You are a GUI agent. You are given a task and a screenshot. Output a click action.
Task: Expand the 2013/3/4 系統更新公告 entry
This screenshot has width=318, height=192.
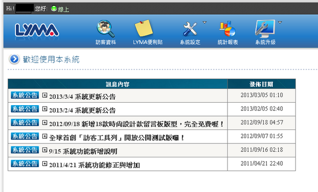tap(45, 95)
